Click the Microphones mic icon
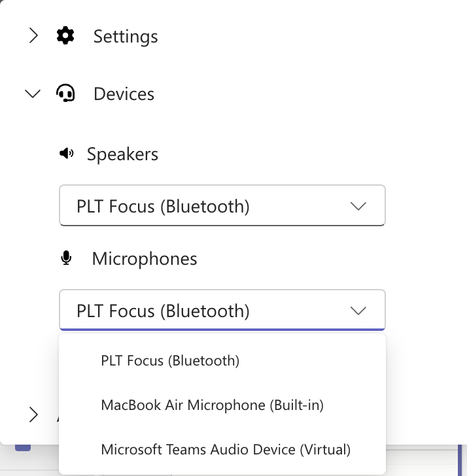The width and height of the screenshot is (467, 476). pyautogui.click(x=66, y=258)
